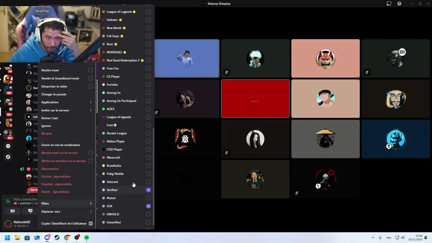Tick Rendre muet sur le serveur checkbox
Image resolution: width=432 pixels, height=243 pixels.
[90, 153]
